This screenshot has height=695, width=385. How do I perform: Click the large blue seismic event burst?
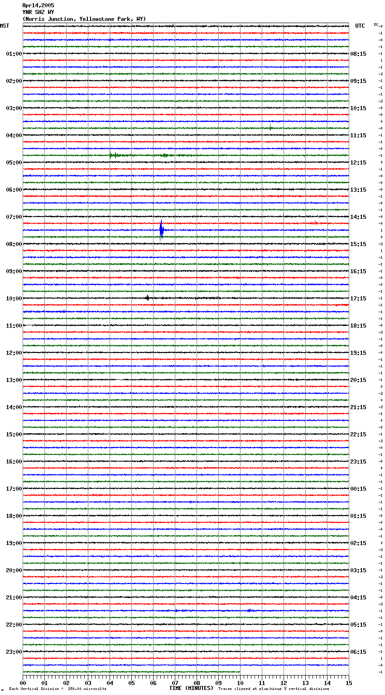(x=161, y=230)
